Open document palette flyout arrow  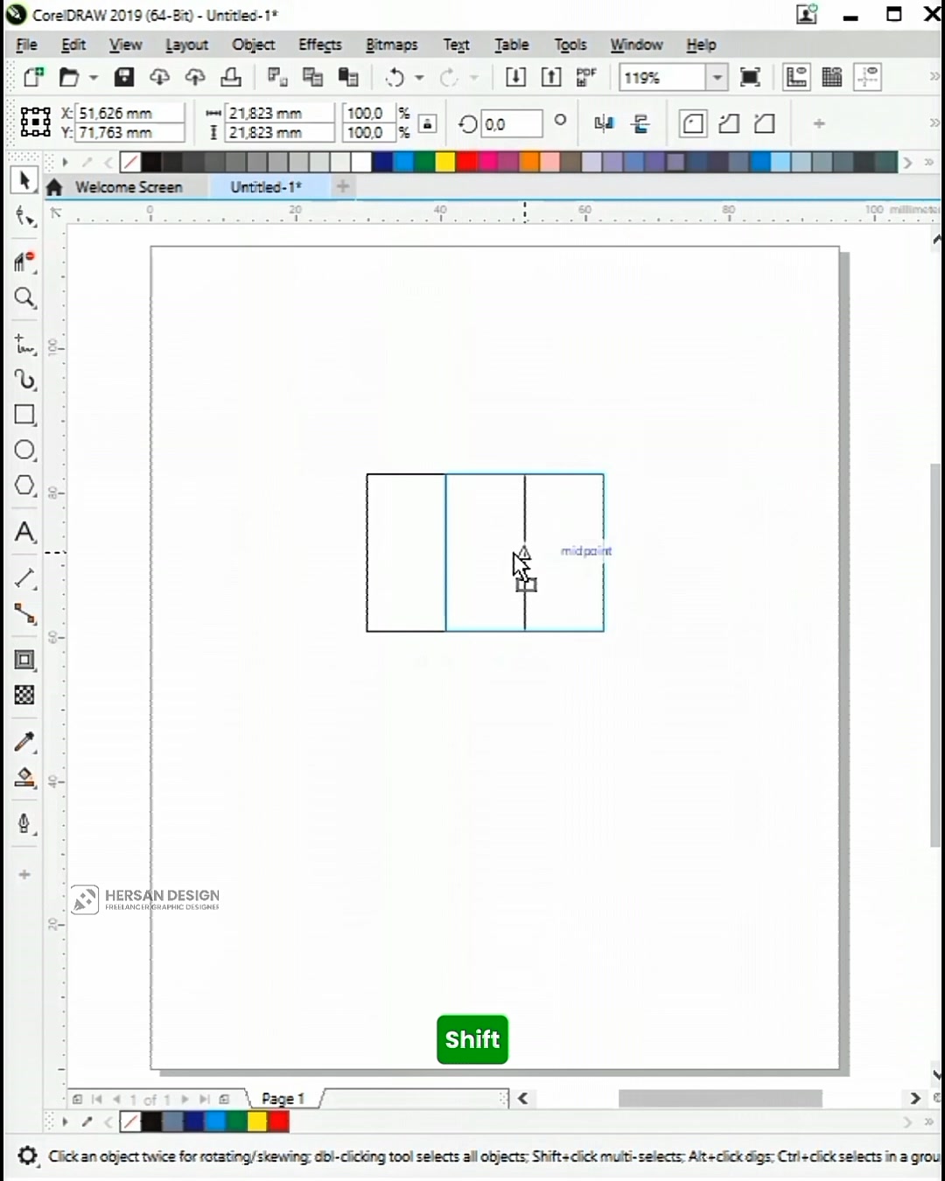[65, 1122]
